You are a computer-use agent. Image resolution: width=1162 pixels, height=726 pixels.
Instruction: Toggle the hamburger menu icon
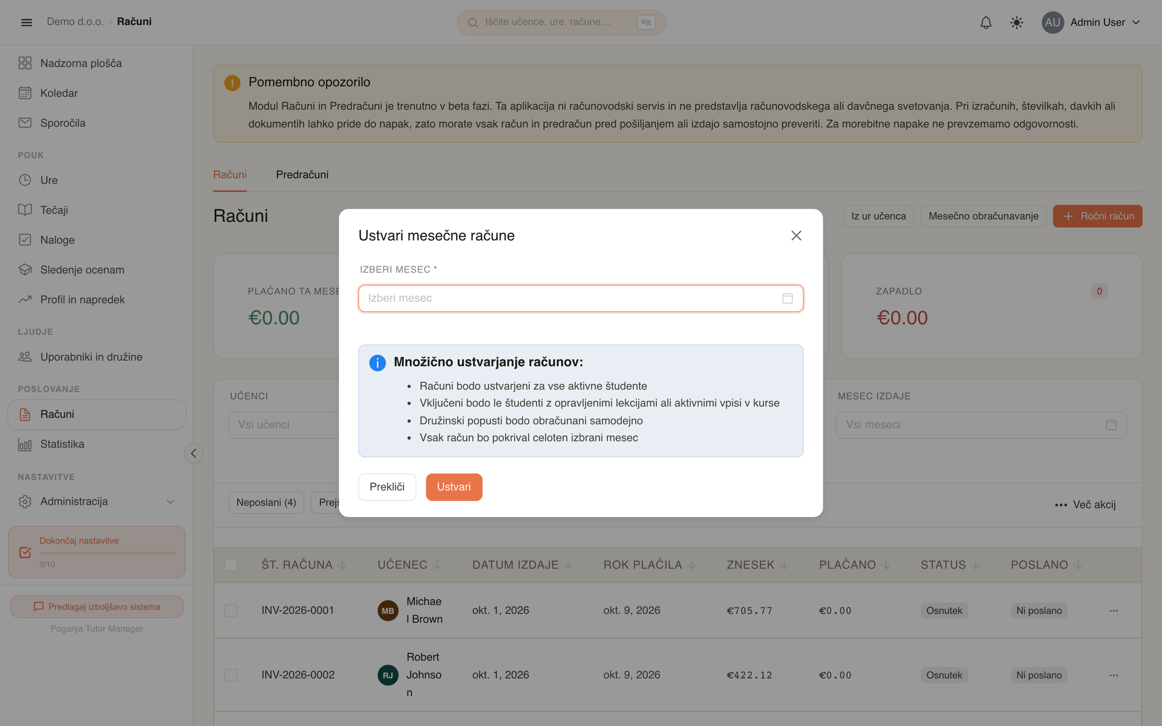26,22
